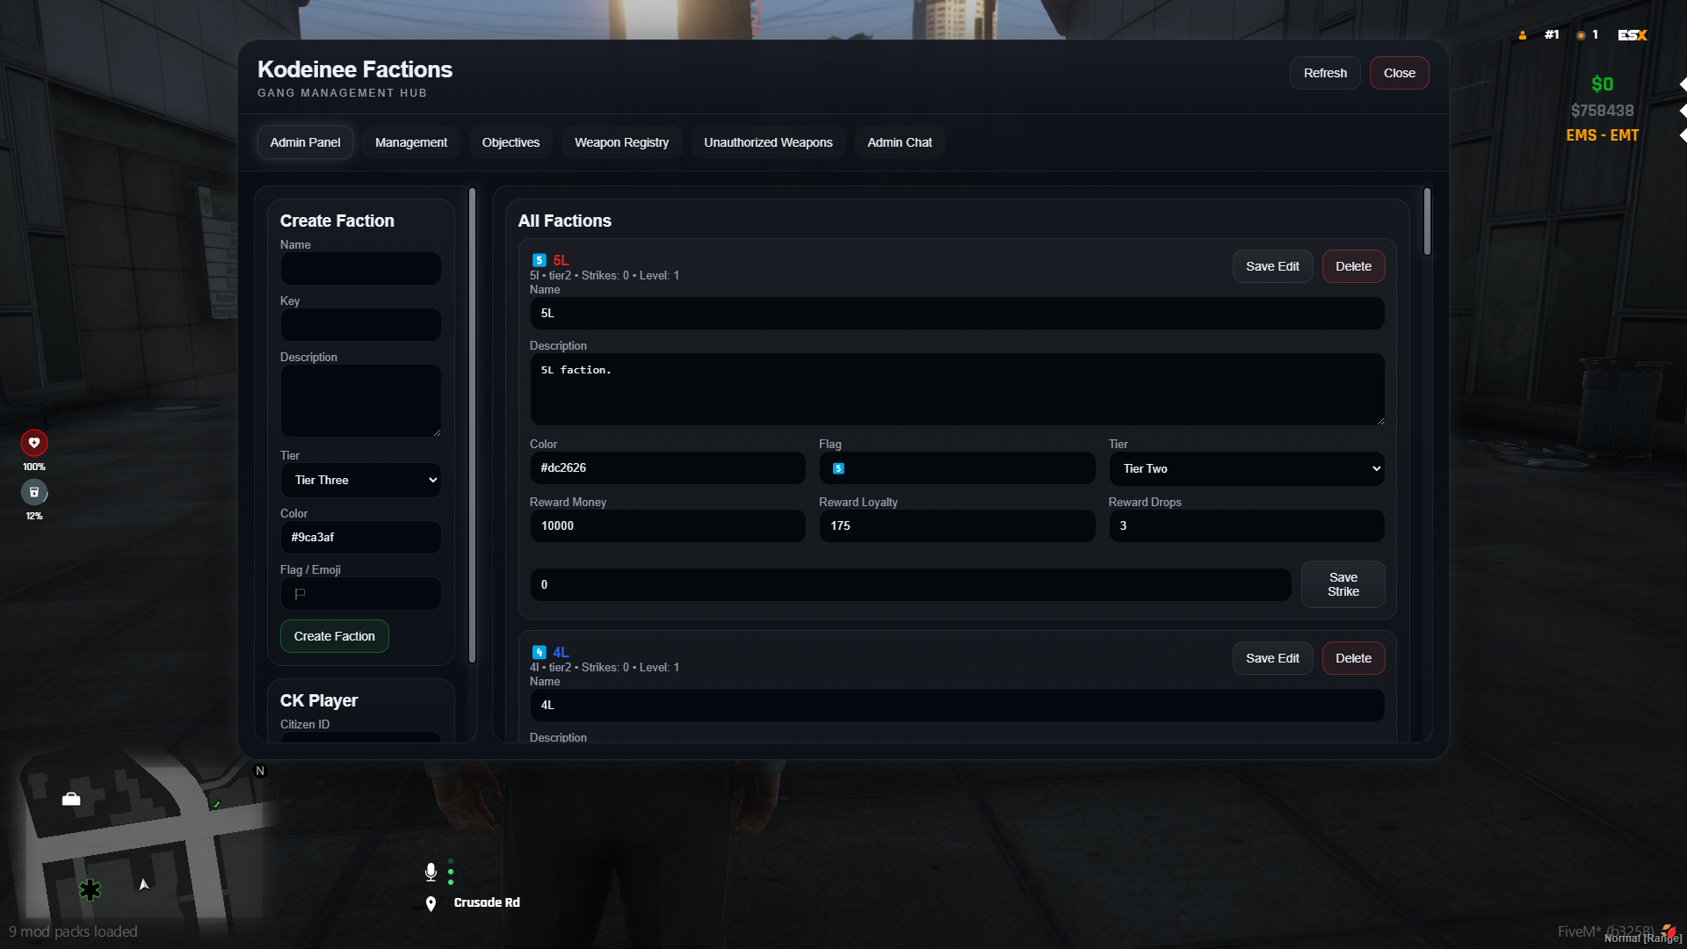Click the 5L faction emoji icon
The width and height of the screenshot is (1687, 949).
tap(539, 260)
